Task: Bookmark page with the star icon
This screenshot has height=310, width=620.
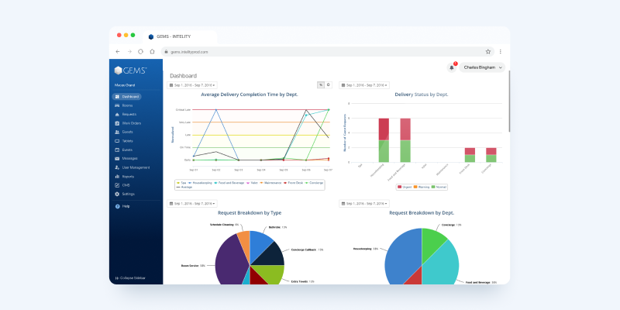Action: click(x=488, y=52)
